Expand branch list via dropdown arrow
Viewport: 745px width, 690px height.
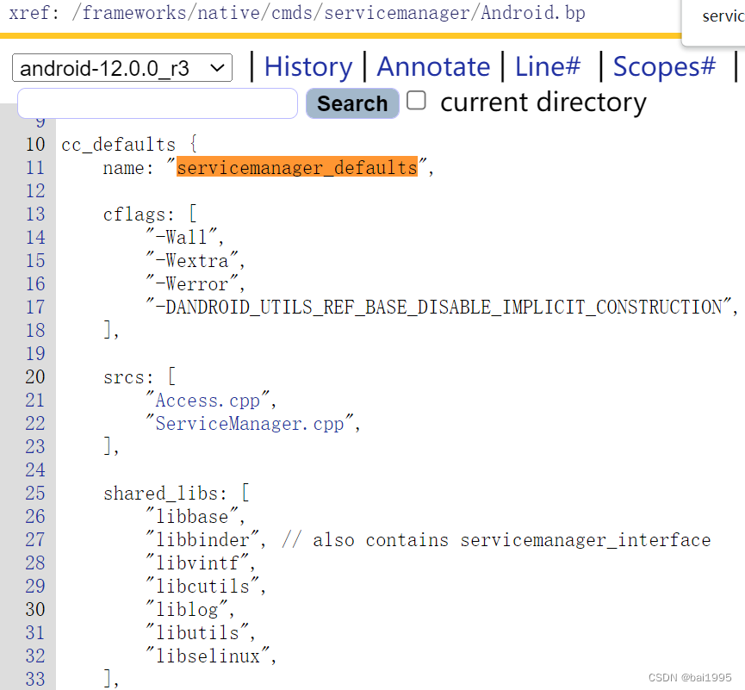tap(220, 68)
